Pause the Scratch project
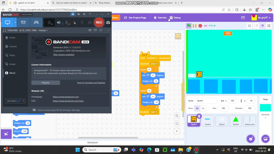 point(195,26)
